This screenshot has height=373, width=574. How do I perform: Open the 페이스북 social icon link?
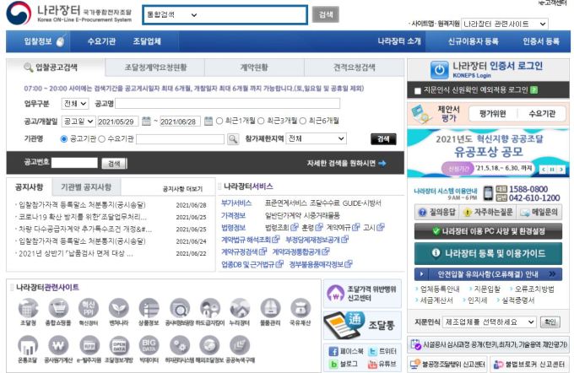[x=333, y=350]
